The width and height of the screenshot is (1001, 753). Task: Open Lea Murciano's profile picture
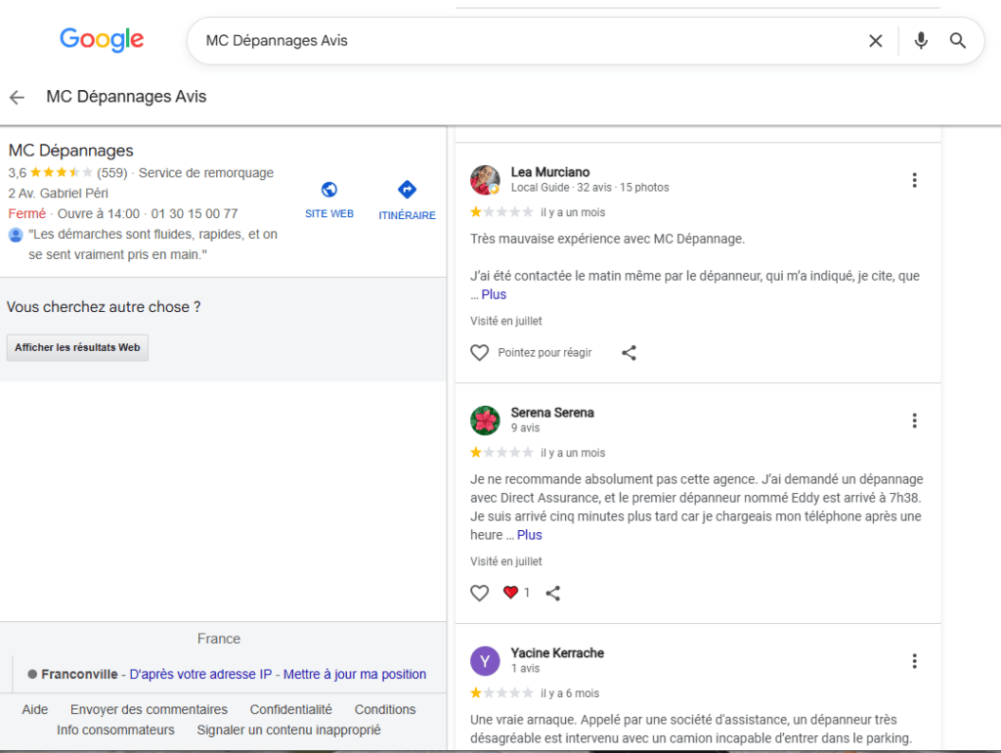click(485, 180)
